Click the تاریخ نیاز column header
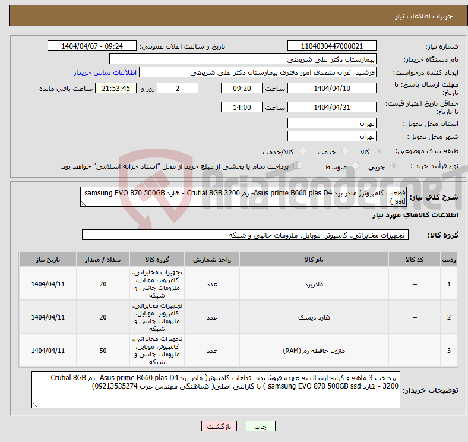The width and height of the screenshot is (468, 442). (x=48, y=260)
